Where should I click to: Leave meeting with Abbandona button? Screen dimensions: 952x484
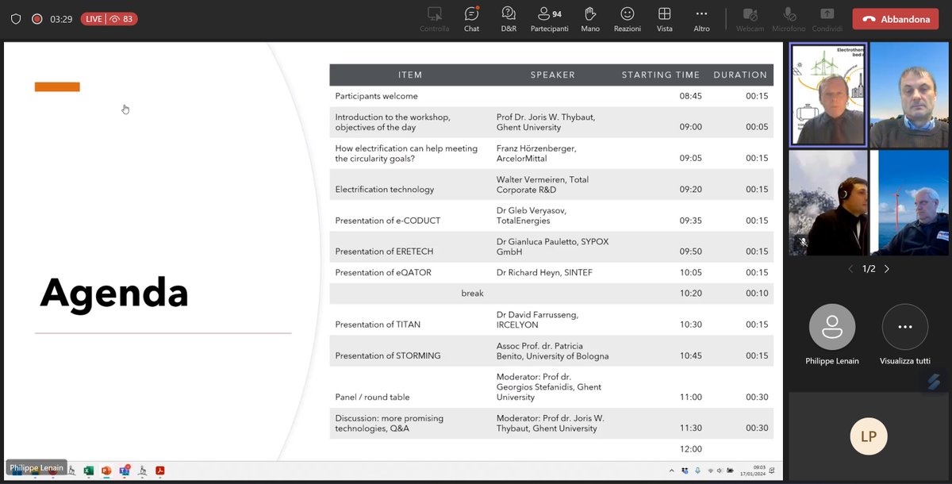pos(896,19)
